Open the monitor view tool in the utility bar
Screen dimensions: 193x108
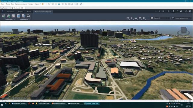(128, 18)
